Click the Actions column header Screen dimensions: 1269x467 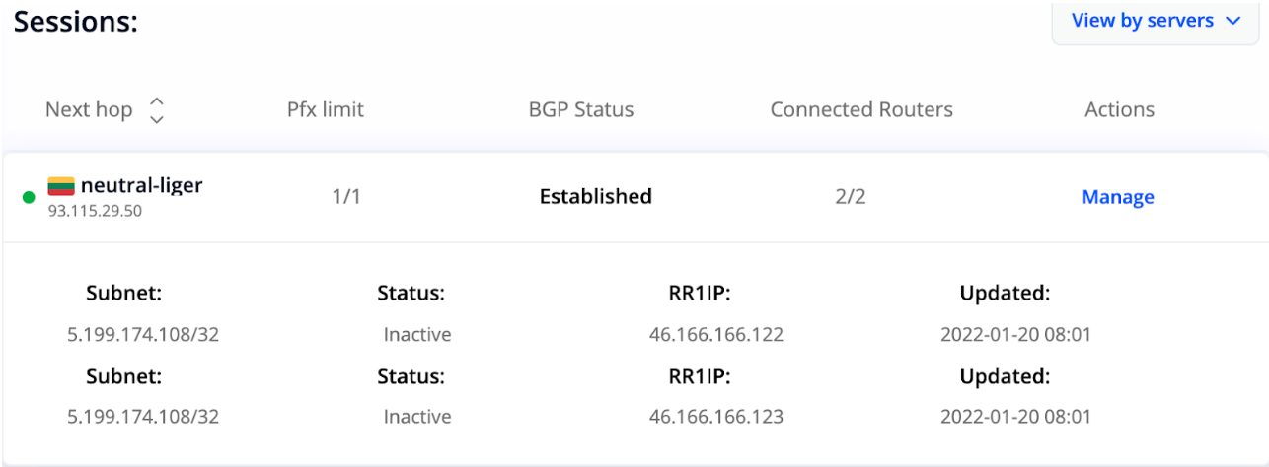pos(1119,110)
